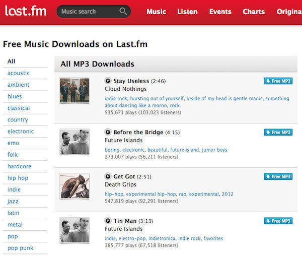
Task: Filter downloads by acoustic
Action: coord(19,73)
